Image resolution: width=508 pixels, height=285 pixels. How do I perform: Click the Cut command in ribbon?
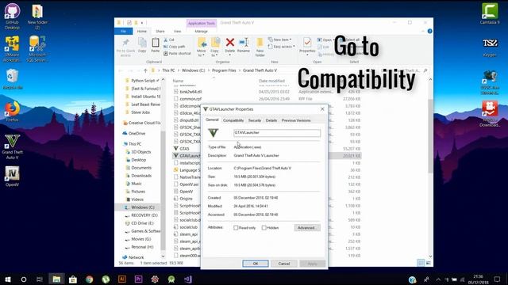click(169, 40)
